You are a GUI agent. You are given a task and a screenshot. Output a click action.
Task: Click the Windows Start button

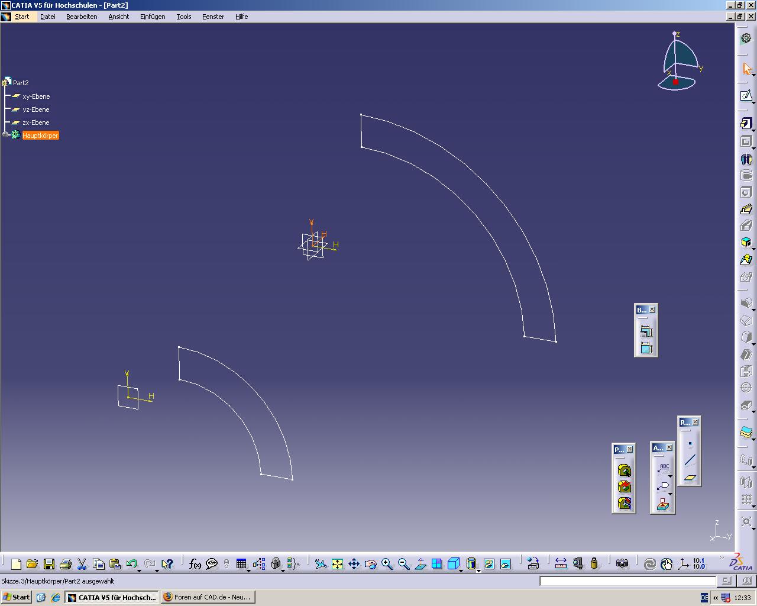click(17, 597)
